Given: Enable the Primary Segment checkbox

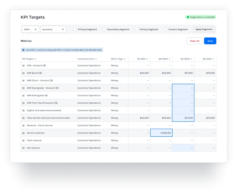Looking at the screenshot, I should click(x=75, y=29).
